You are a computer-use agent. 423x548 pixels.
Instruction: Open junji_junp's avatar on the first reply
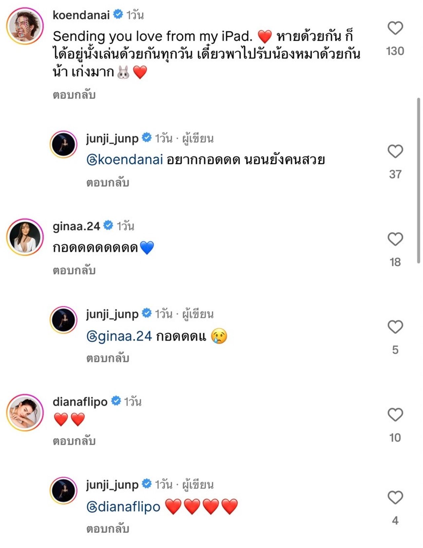coord(63,145)
